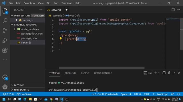Open the Source Control view
Screen dimensions: 183x102
[x=5, y=31]
